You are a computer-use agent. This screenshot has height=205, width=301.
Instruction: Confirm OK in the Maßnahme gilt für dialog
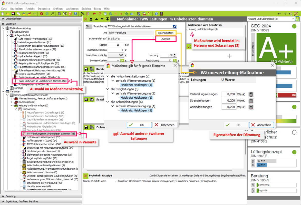pyautogui.click(x=139, y=125)
